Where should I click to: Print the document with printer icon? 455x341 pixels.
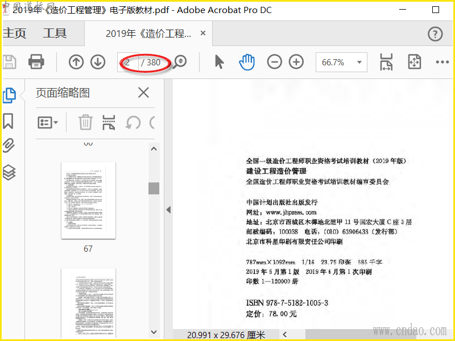pyautogui.click(x=36, y=62)
